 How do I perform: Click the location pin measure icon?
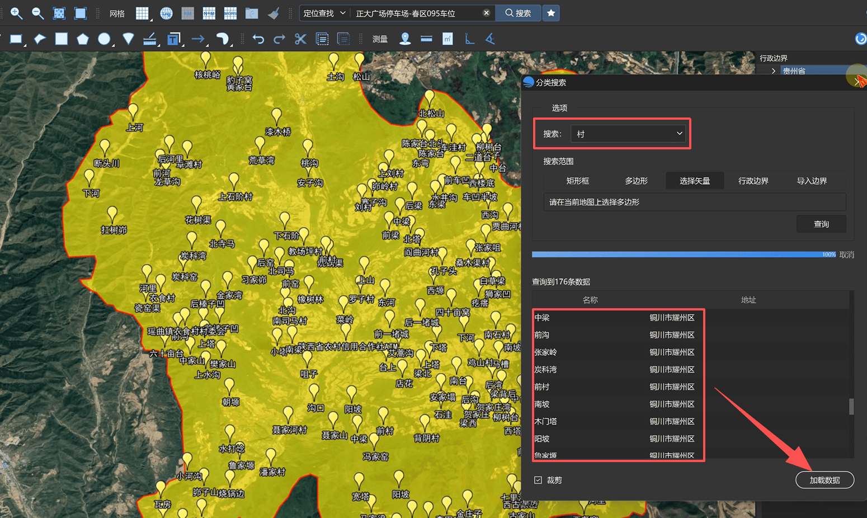(x=405, y=39)
